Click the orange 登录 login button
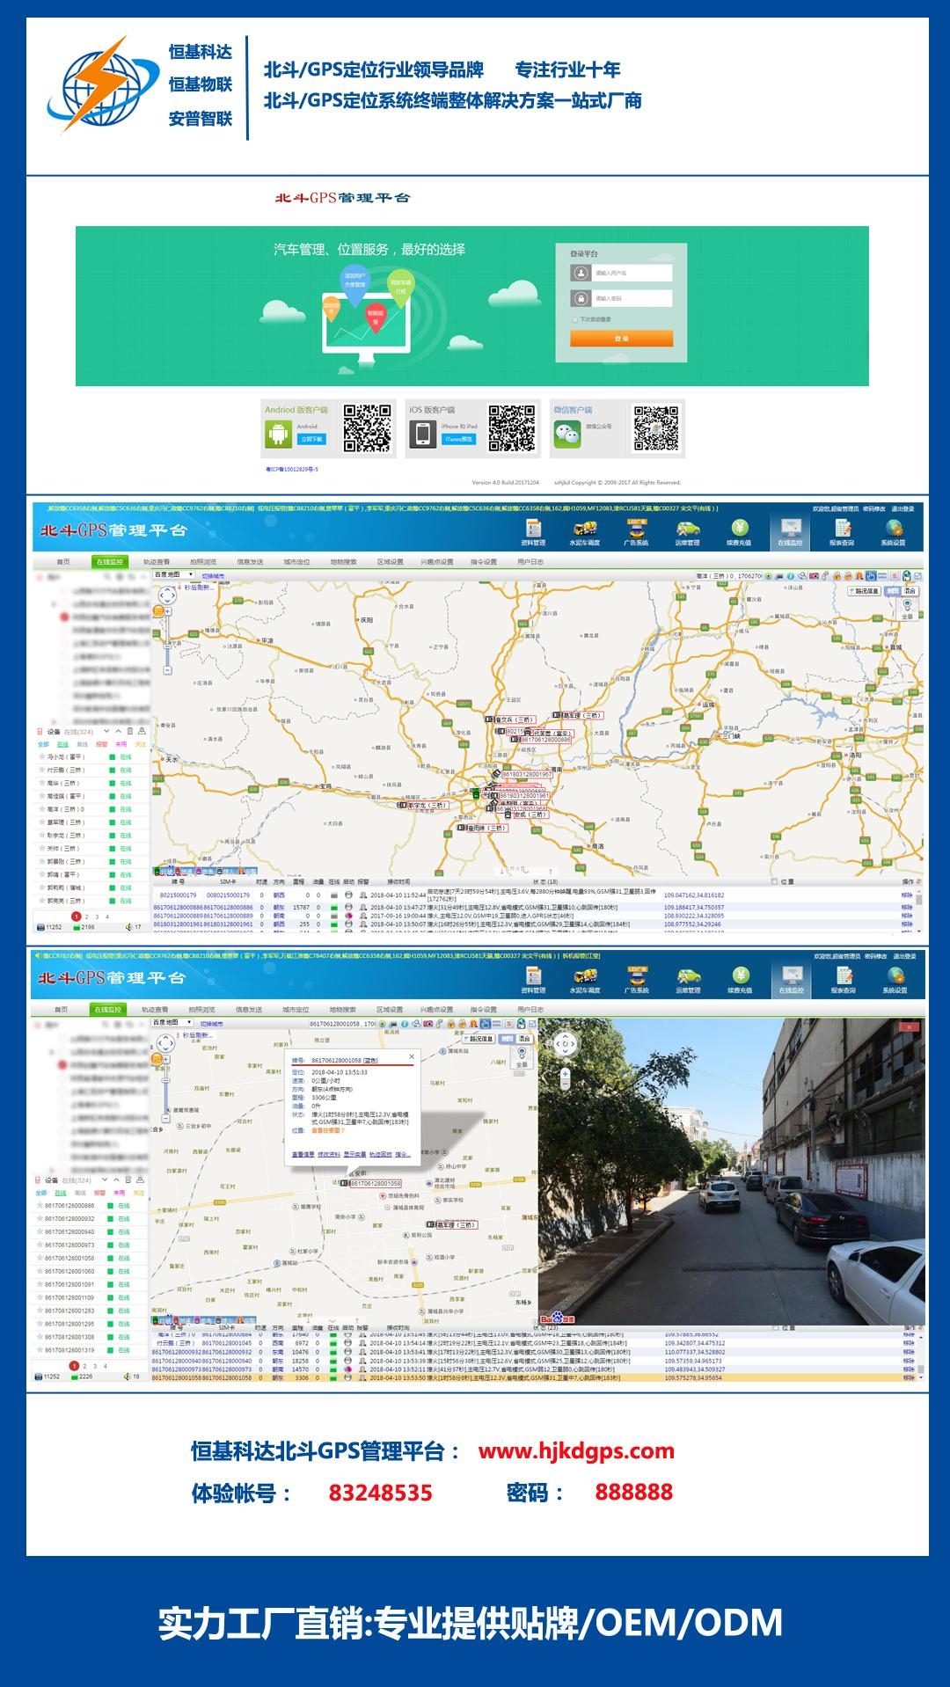 click(x=621, y=339)
